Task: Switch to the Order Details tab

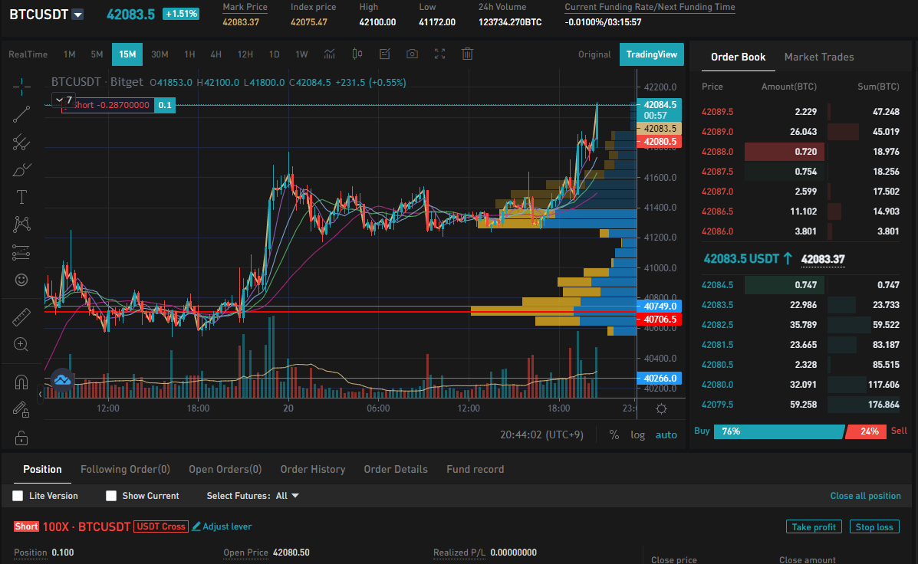Action: (x=396, y=469)
